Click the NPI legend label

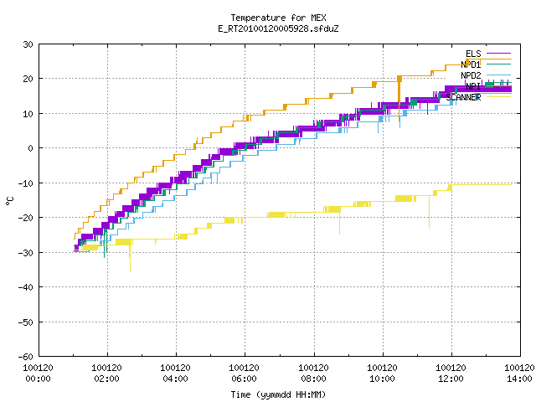pyautogui.click(x=473, y=86)
